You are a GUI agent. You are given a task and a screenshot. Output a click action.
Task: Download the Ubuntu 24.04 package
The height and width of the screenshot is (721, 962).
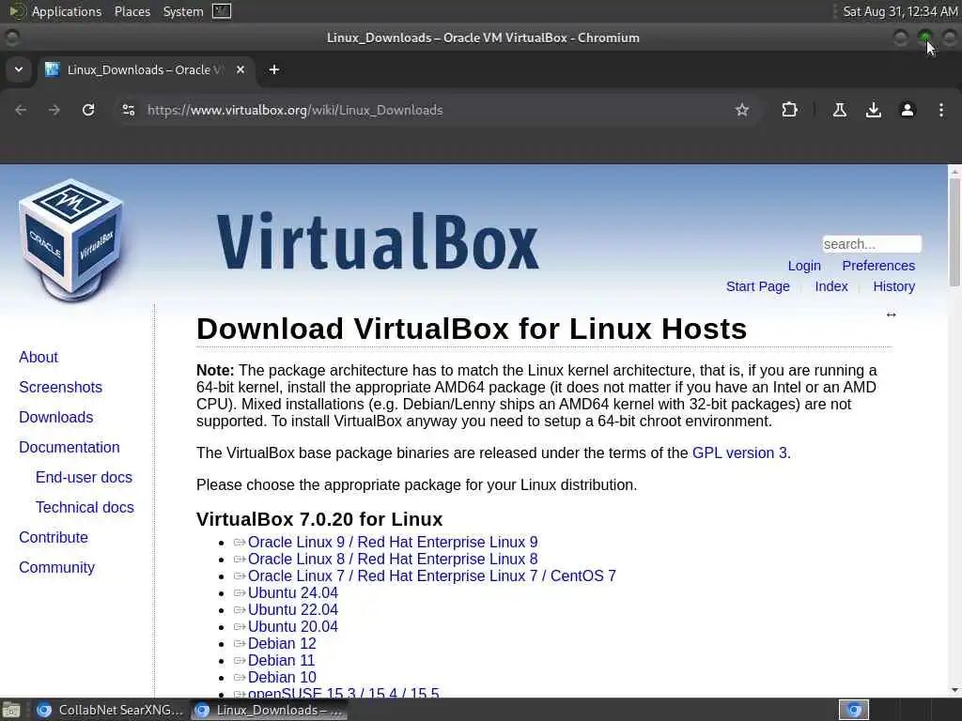pos(293,592)
